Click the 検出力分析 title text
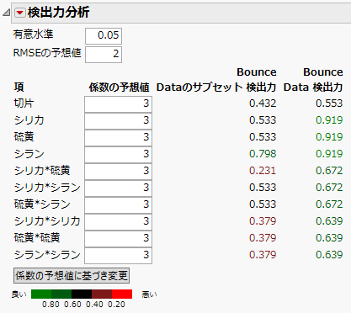 58,13
